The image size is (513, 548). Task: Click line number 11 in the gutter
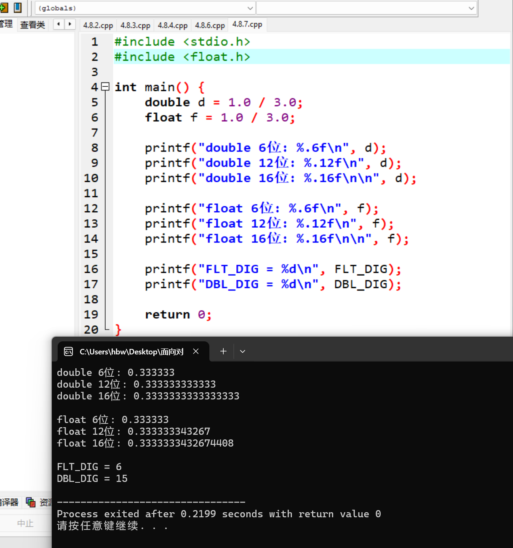point(91,193)
